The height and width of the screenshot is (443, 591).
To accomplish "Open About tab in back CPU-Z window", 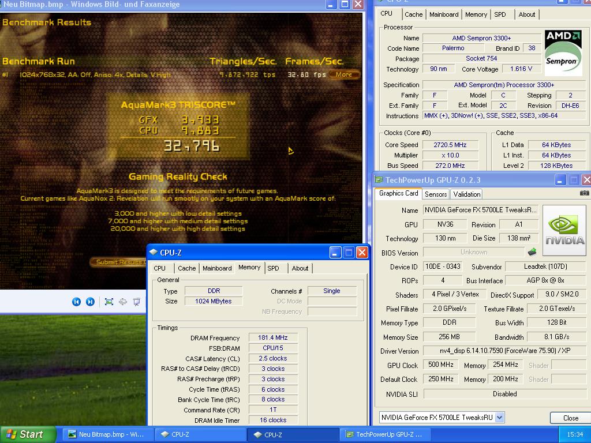I will pyautogui.click(x=526, y=14).
